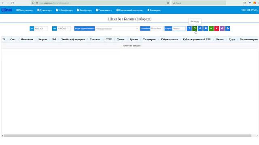Sort by the Ўзгартириш column header
Screen dimensions: 259x145
pyautogui.click(x=149, y=39)
